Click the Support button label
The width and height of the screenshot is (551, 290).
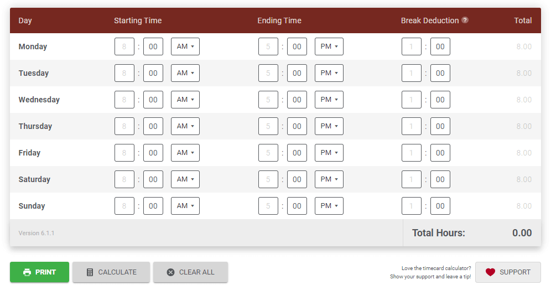point(514,272)
